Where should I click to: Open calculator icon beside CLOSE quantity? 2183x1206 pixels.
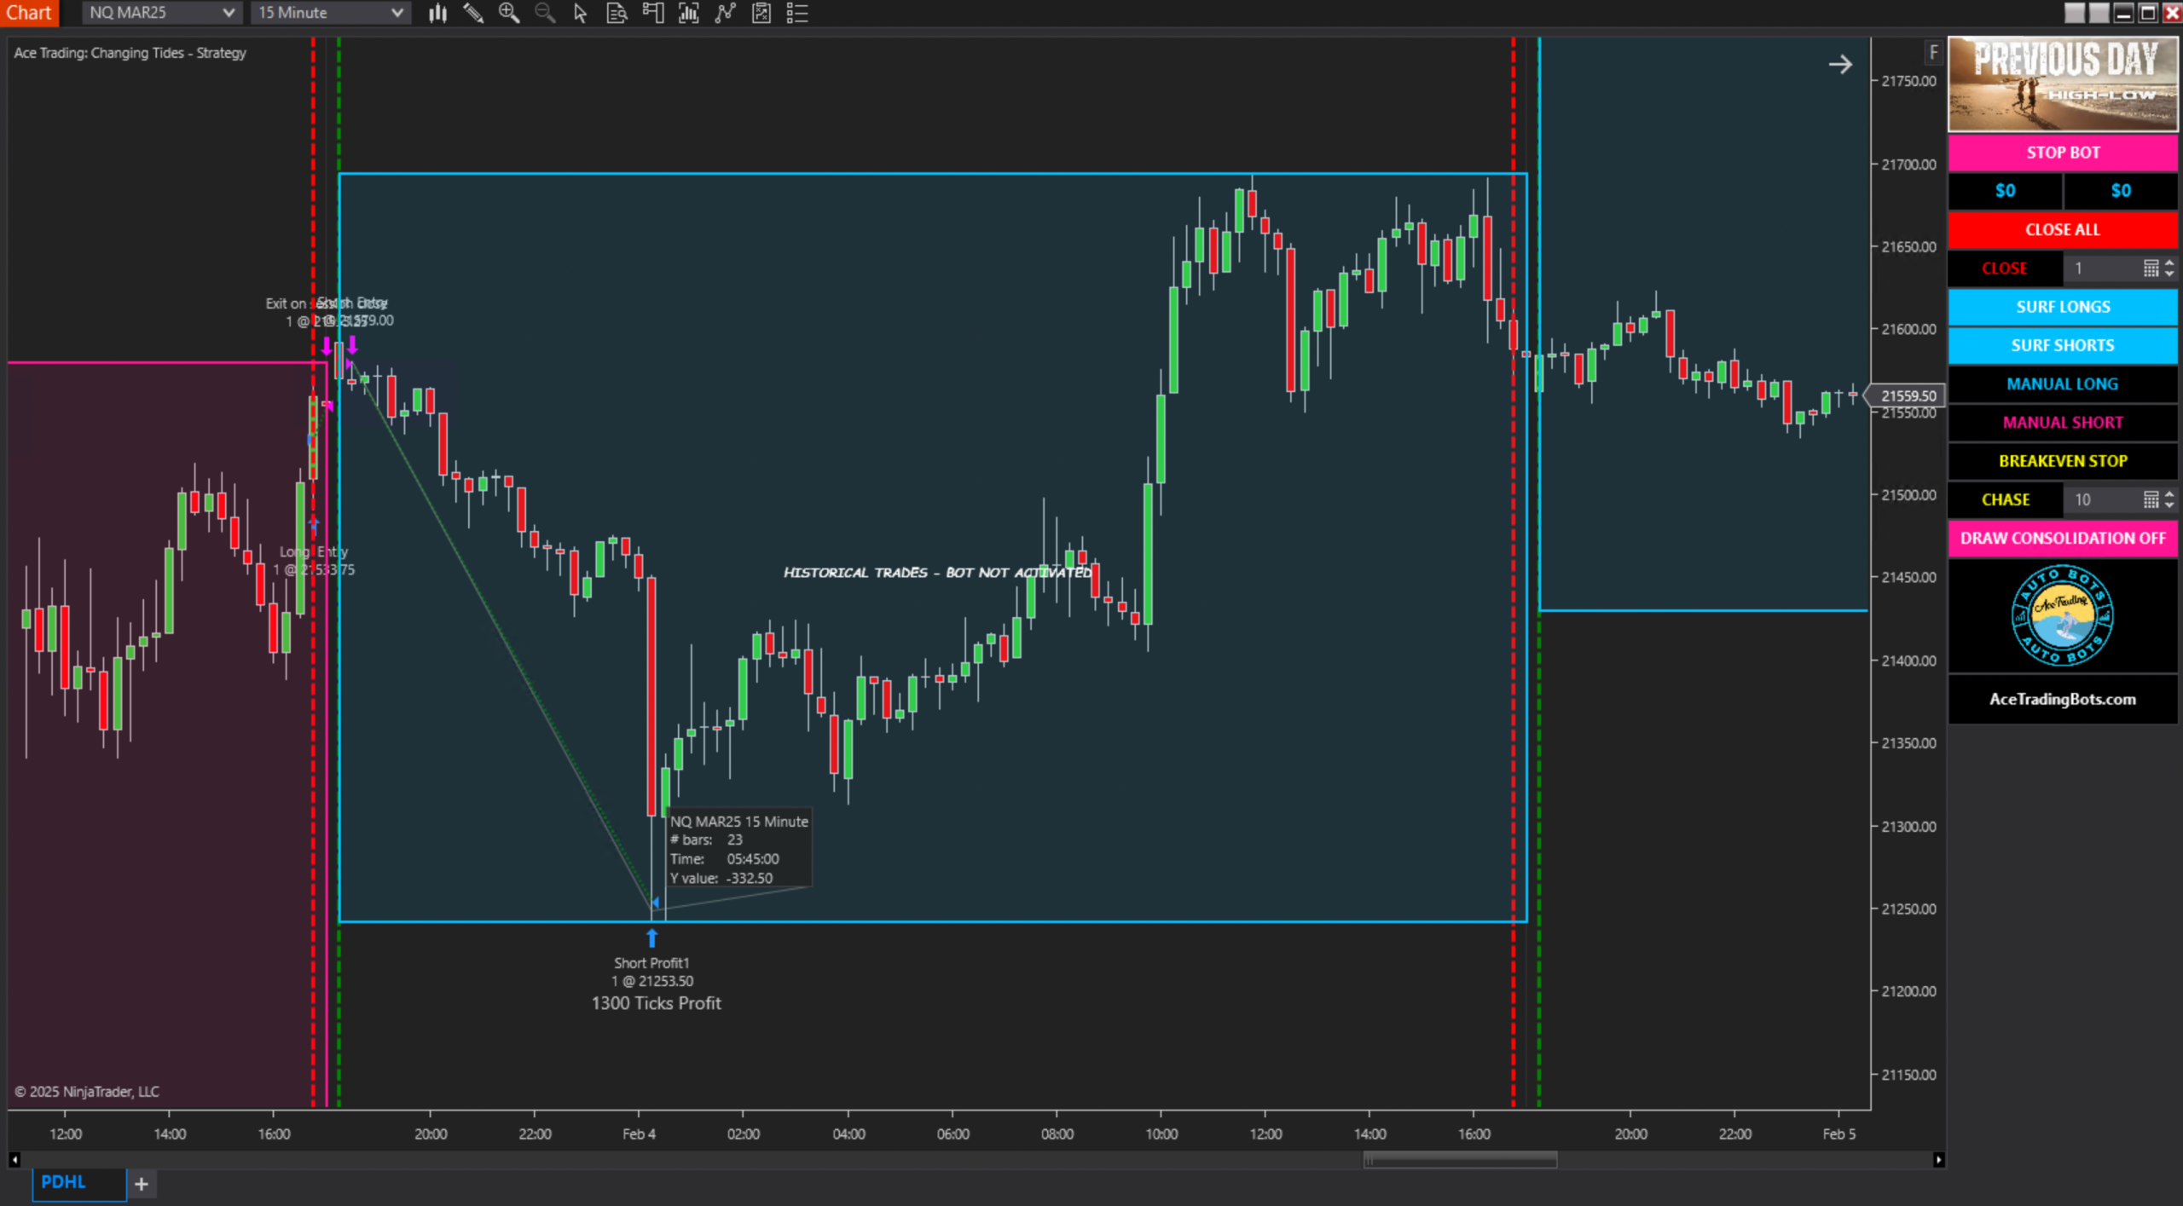click(x=2151, y=268)
